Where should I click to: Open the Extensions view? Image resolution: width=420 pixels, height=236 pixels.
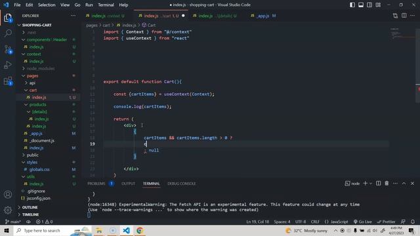(x=8, y=81)
